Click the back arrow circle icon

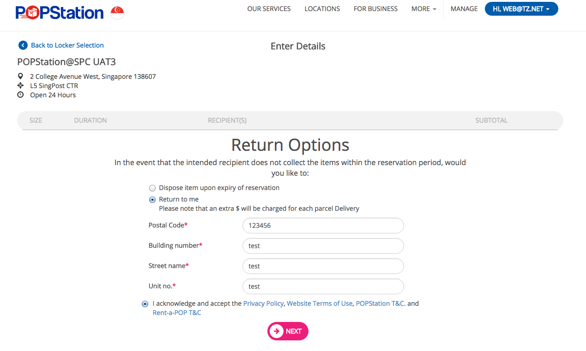point(23,45)
